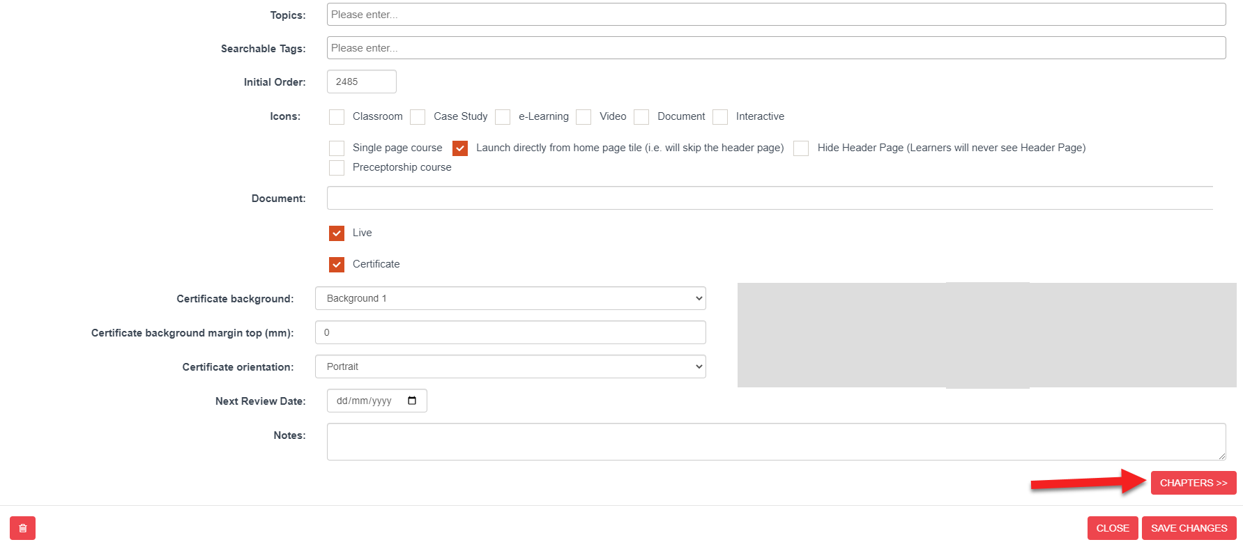Enable the Interactive icon checkbox

coord(720,117)
